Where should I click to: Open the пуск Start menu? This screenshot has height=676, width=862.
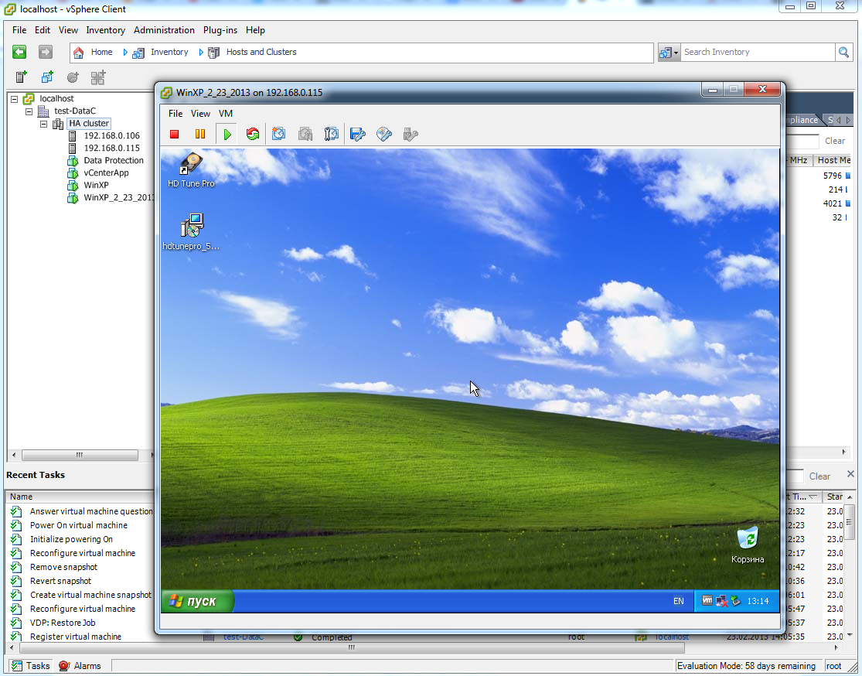[197, 601]
